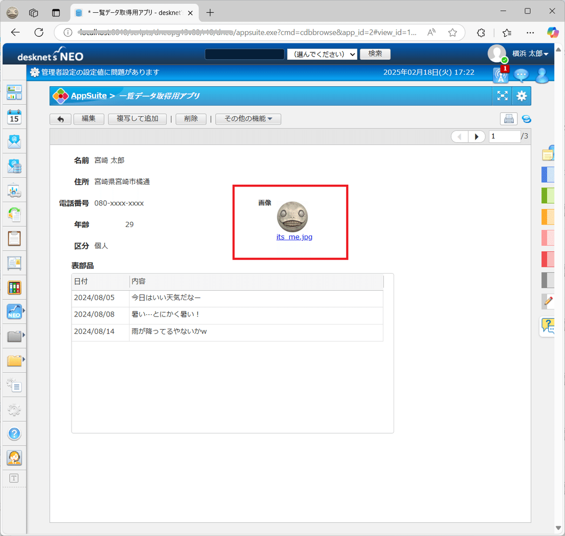The width and height of the screenshot is (565, 536).
Task: Click the 編集 button
Action: click(x=89, y=119)
